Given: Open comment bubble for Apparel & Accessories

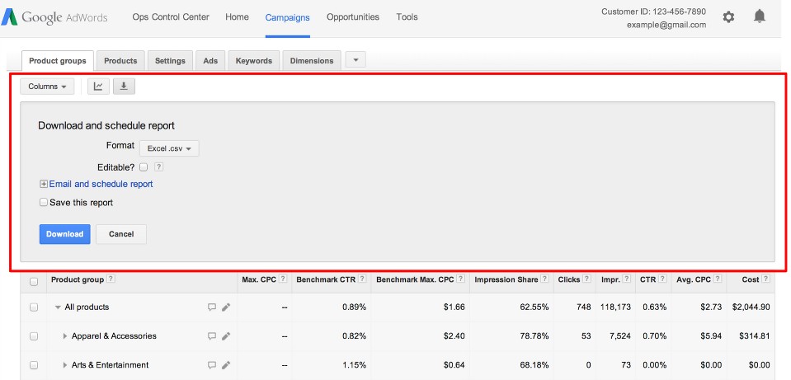Looking at the screenshot, I should (212, 336).
